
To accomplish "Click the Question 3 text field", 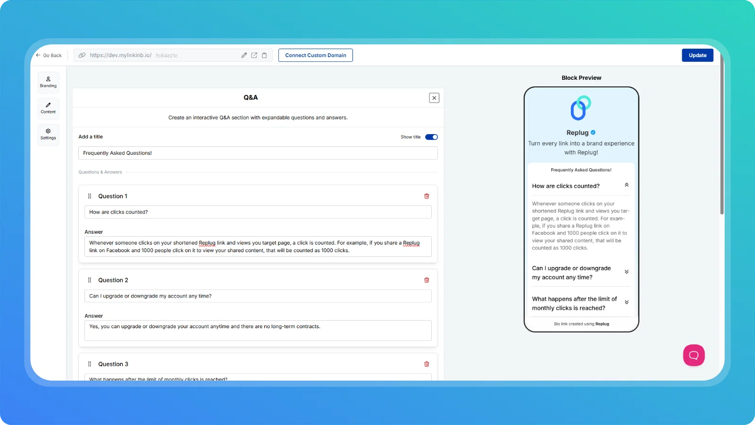I will click(258, 377).
